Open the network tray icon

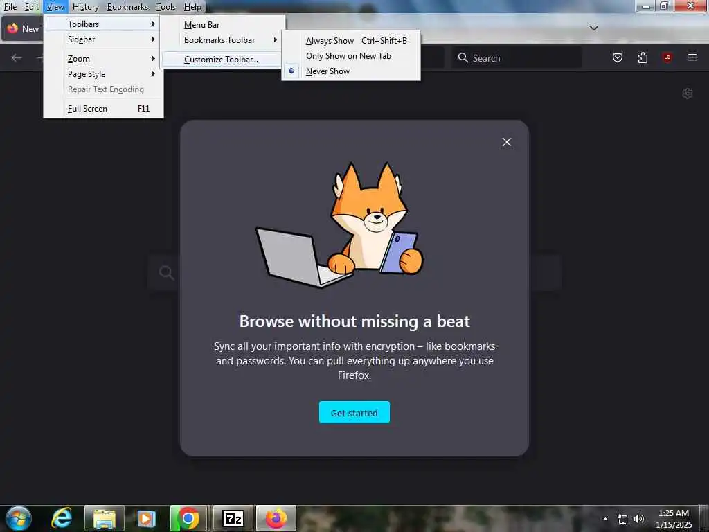[x=622, y=519]
